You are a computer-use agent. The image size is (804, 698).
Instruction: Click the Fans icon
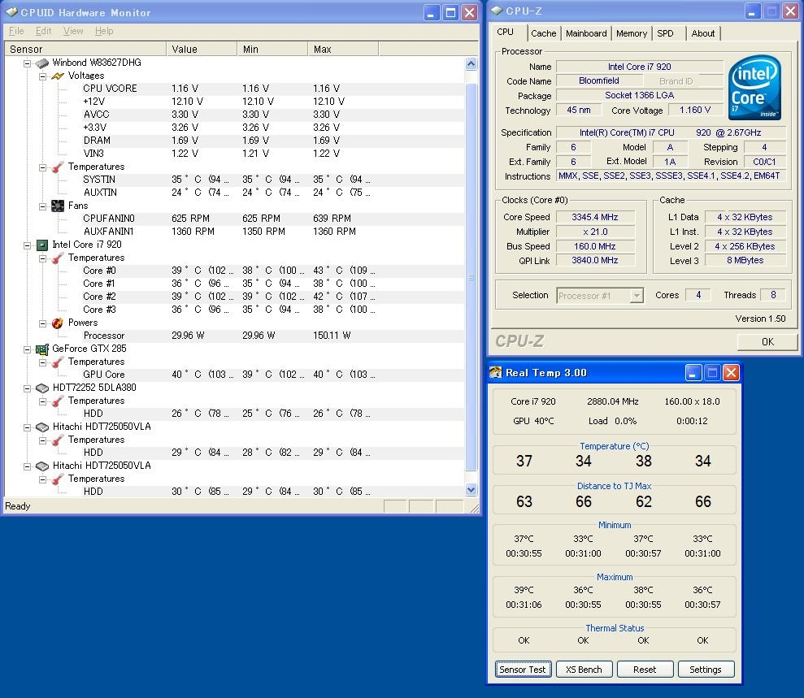coord(58,206)
